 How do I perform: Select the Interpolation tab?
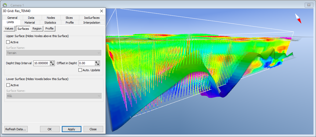pyautogui.click(x=92, y=23)
